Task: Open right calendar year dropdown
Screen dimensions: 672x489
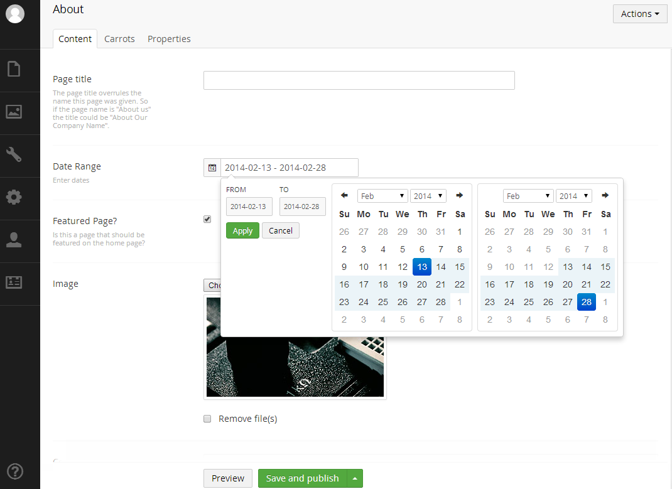Action: pos(573,196)
